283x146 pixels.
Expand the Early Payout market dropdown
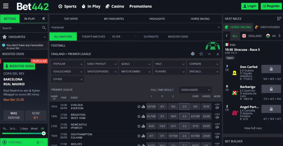pos(101,64)
